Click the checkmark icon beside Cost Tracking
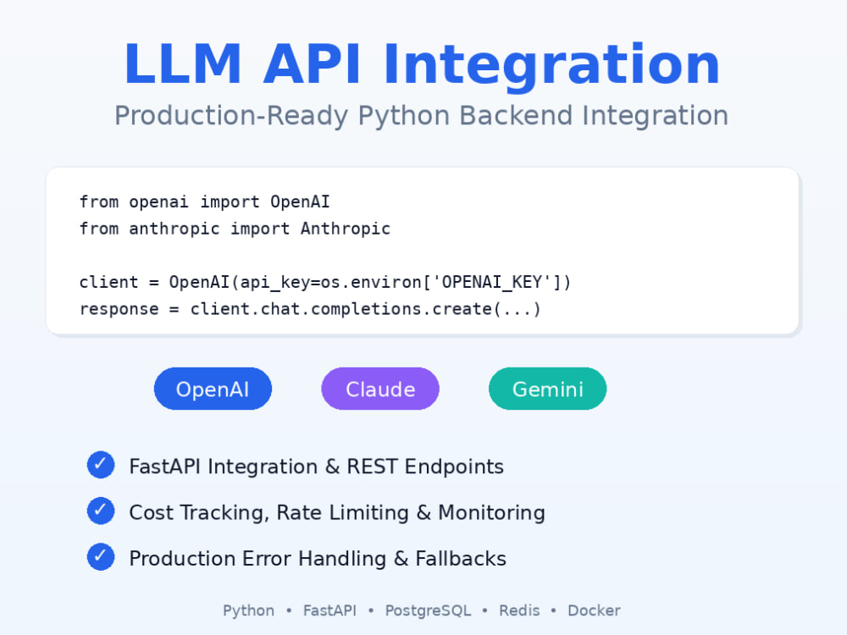This screenshot has height=635, width=847. click(101, 511)
